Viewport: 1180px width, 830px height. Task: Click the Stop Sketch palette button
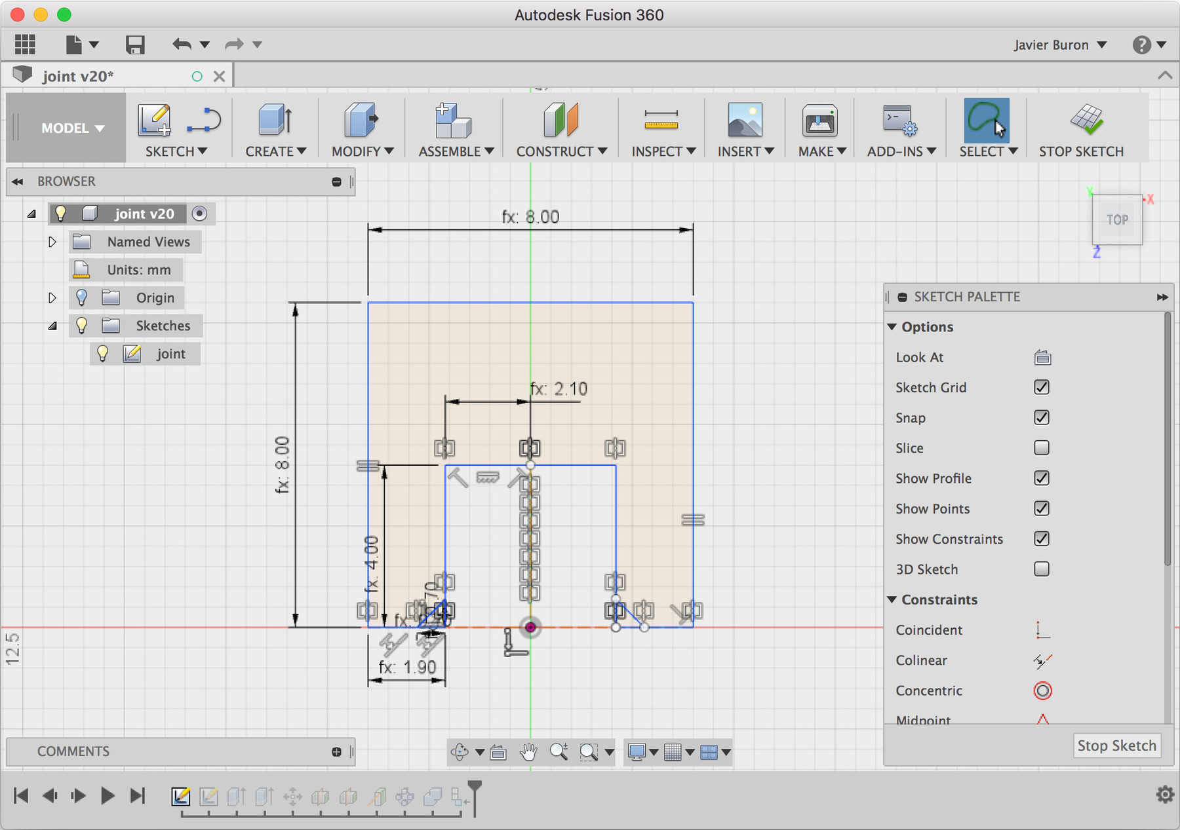1117,745
